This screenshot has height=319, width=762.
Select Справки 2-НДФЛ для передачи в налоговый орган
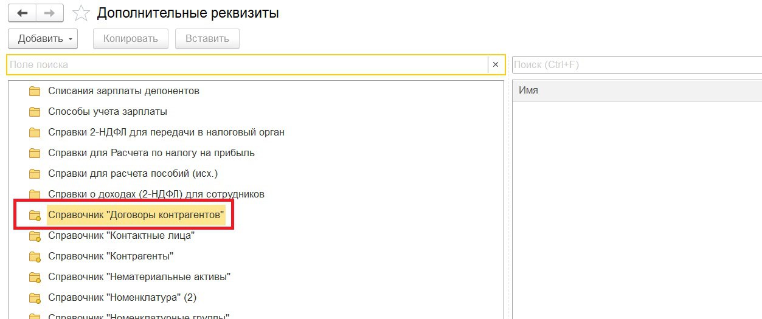point(166,132)
